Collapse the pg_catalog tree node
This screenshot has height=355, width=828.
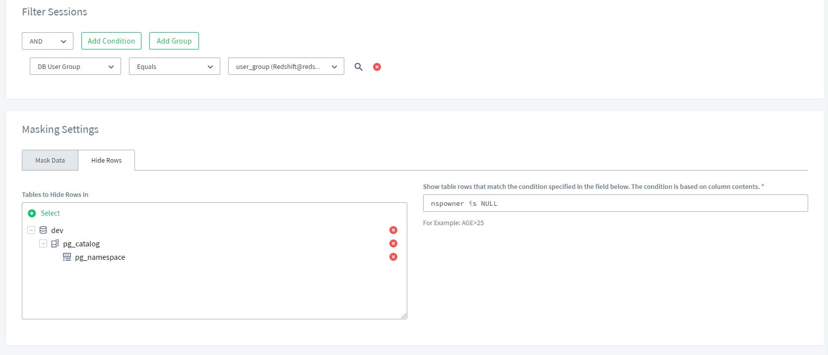43,243
